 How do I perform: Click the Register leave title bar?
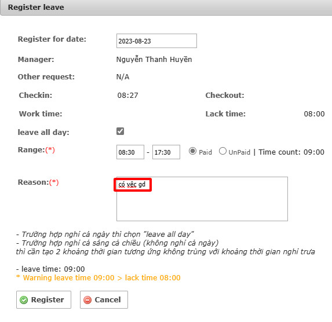point(166,8)
